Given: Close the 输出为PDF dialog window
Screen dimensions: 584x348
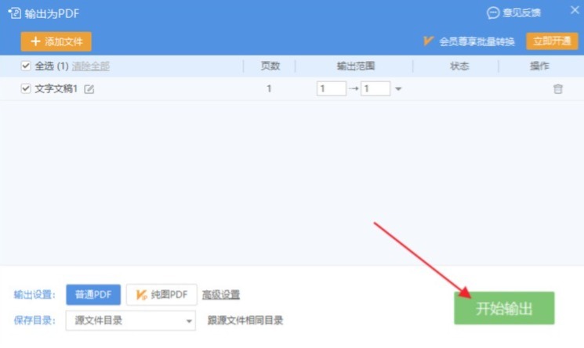Looking at the screenshot, I should tap(573, 12).
